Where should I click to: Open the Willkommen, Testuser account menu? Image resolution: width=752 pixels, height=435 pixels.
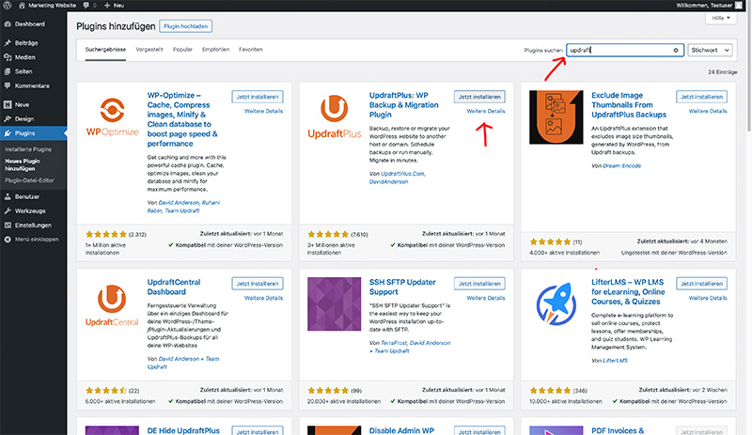click(709, 6)
